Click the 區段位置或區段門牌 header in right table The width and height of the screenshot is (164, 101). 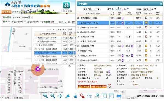(x=93, y=13)
